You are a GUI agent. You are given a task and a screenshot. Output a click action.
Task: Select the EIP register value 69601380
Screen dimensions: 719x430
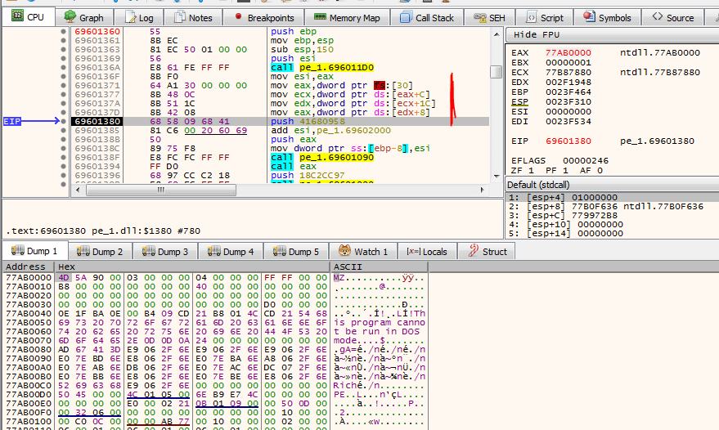(x=568, y=141)
